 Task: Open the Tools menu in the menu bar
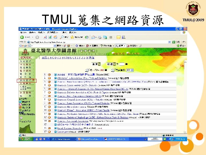click(64, 32)
